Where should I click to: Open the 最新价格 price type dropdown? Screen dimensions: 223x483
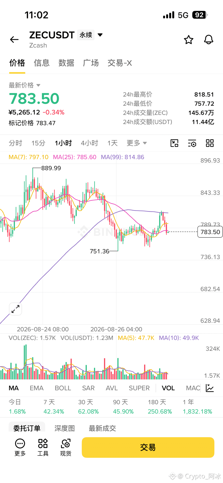pyautogui.click(x=25, y=85)
